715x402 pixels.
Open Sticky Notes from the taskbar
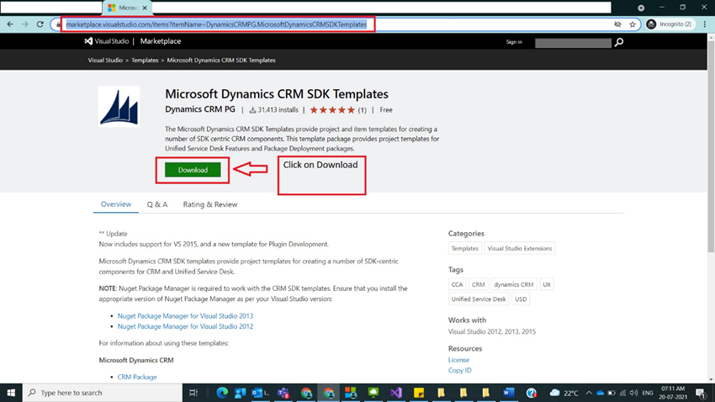419,393
